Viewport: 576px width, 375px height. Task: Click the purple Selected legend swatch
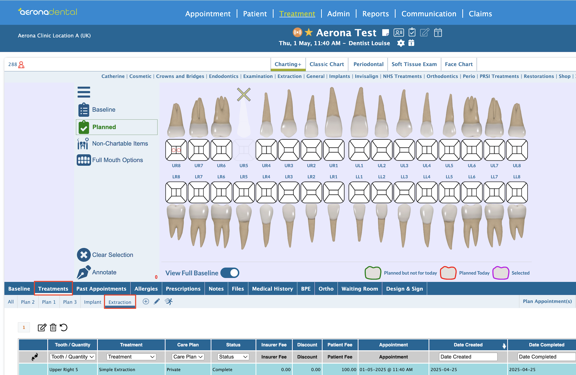tap(501, 273)
